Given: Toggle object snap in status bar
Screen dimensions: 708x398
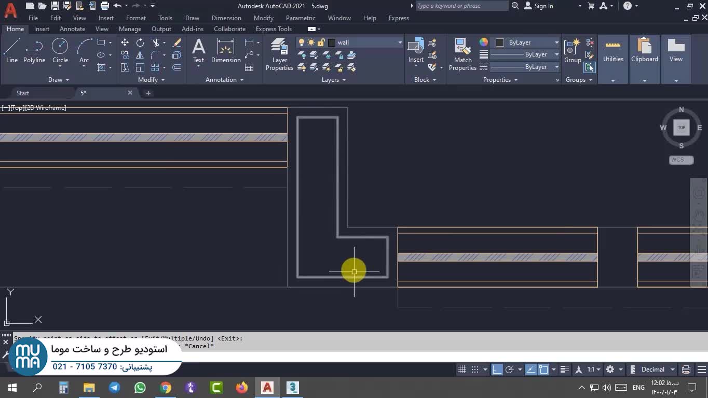Looking at the screenshot, I should tap(543, 369).
